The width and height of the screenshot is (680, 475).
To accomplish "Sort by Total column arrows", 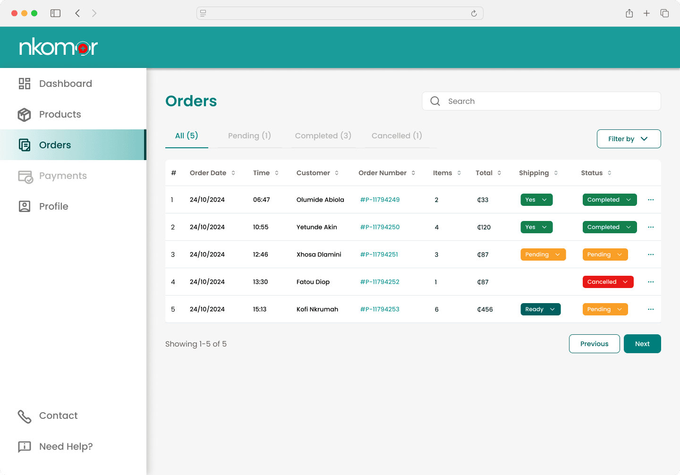I will coord(499,173).
